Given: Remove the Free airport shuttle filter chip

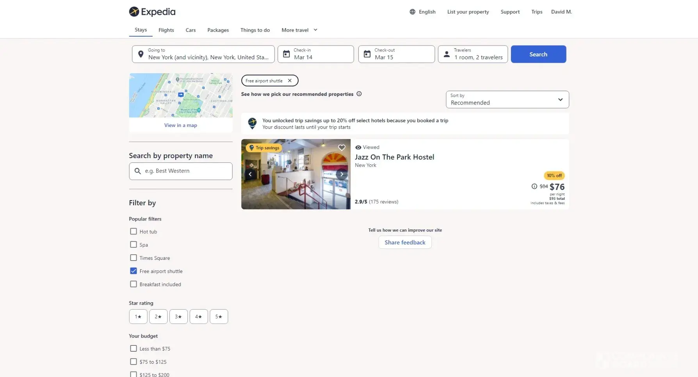Looking at the screenshot, I should point(290,81).
